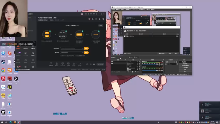
Task: Undock OBS Controls panel with header icon
Action: tap(191, 60)
